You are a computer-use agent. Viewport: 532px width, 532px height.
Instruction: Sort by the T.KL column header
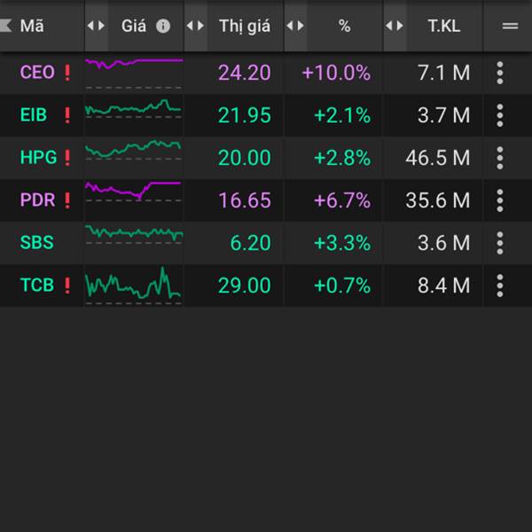point(444,26)
